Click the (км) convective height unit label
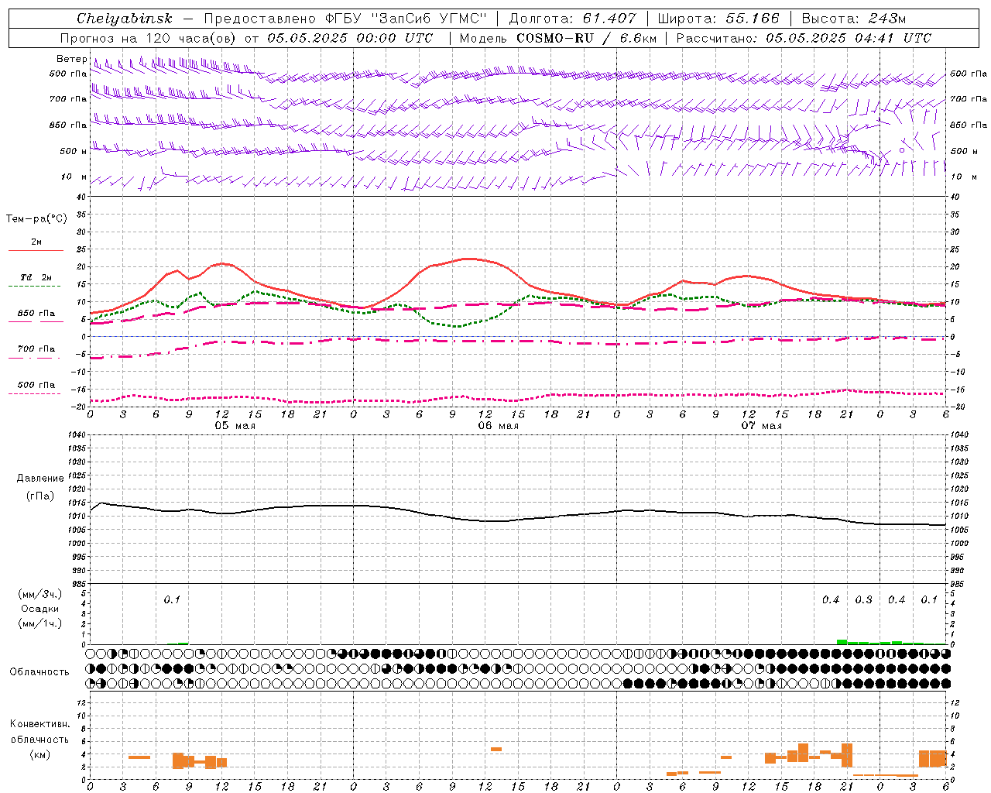 point(39,754)
